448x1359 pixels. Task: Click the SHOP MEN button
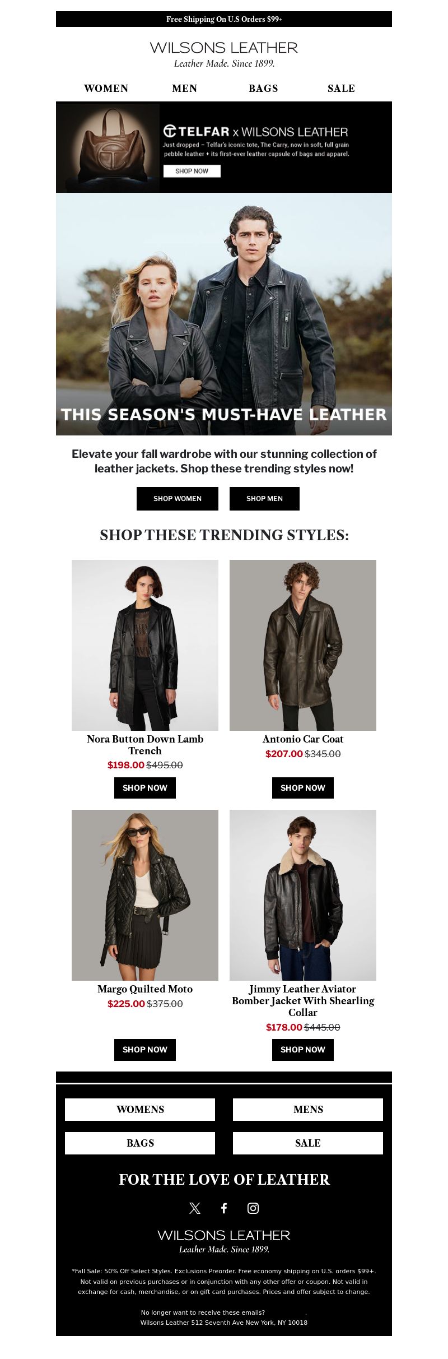click(x=264, y=499)
